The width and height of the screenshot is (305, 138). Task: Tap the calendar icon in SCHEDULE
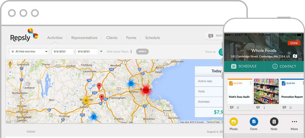pos(234,66)
